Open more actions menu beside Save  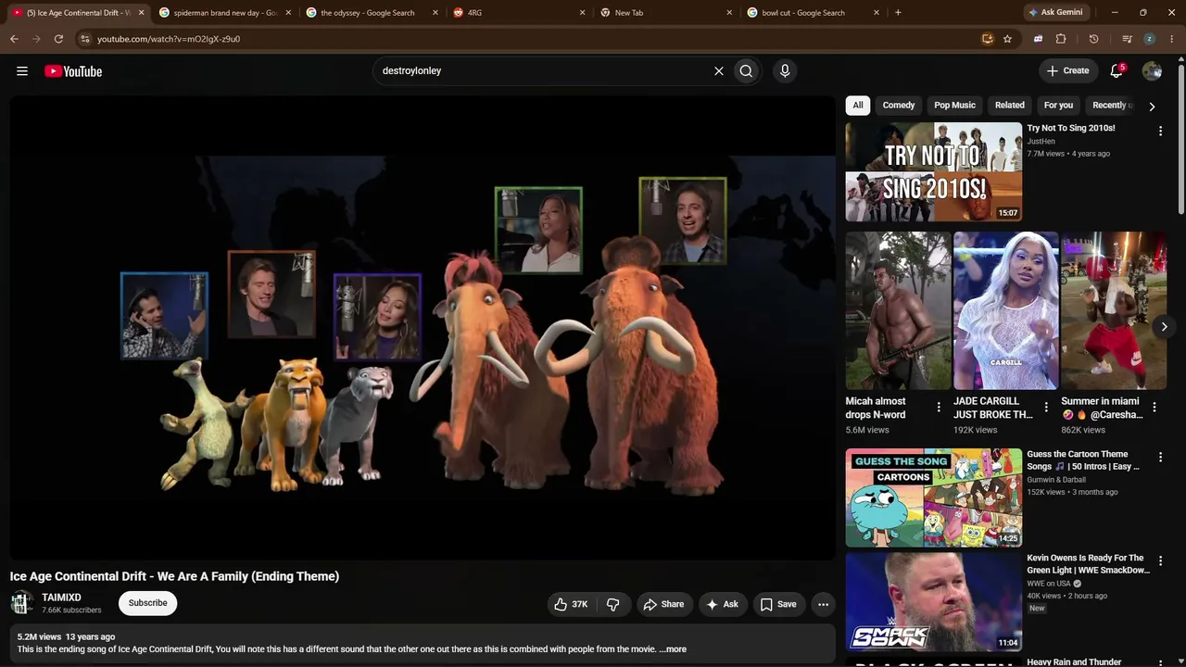823,604
